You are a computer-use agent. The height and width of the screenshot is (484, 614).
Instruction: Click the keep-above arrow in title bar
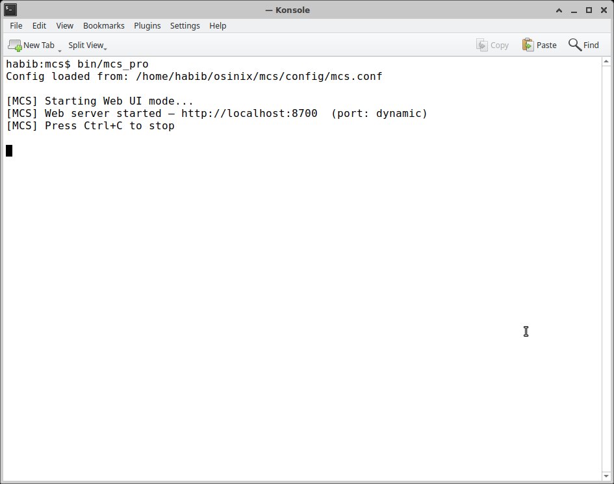(559, 10)
